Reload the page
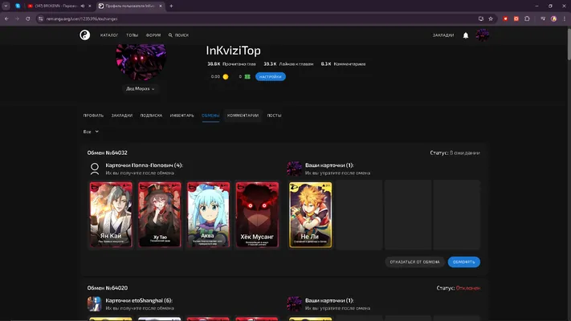Viewport: 571px width, 321px height. [x=27, y=18]
